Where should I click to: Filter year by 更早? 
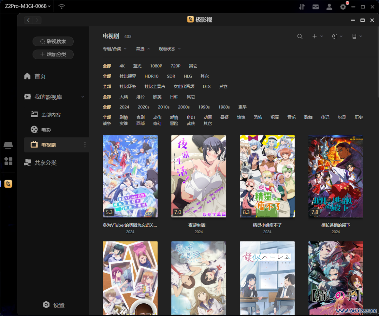pos(242,107)
